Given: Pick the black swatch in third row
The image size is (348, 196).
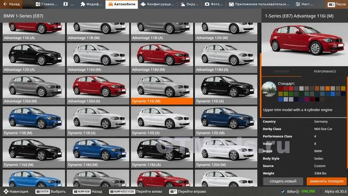Looking at the screenshot, I should pyautogui.click(x=317, y=99).
